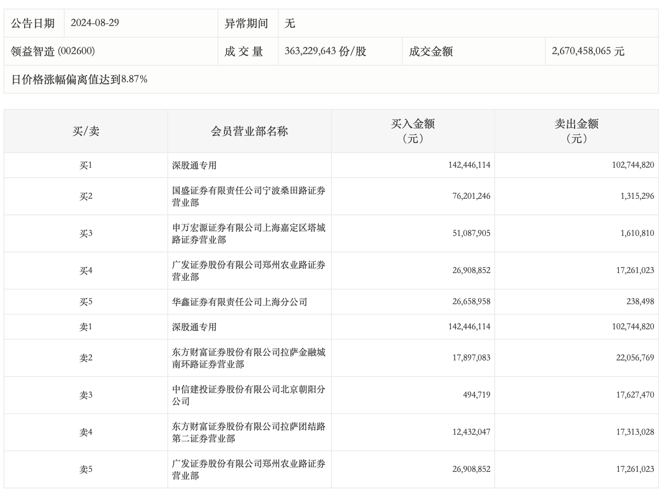The image size is (666, 497).
Task: Click the turnover amount 2,670,458,065 元
Action: [x=588, y=51]
